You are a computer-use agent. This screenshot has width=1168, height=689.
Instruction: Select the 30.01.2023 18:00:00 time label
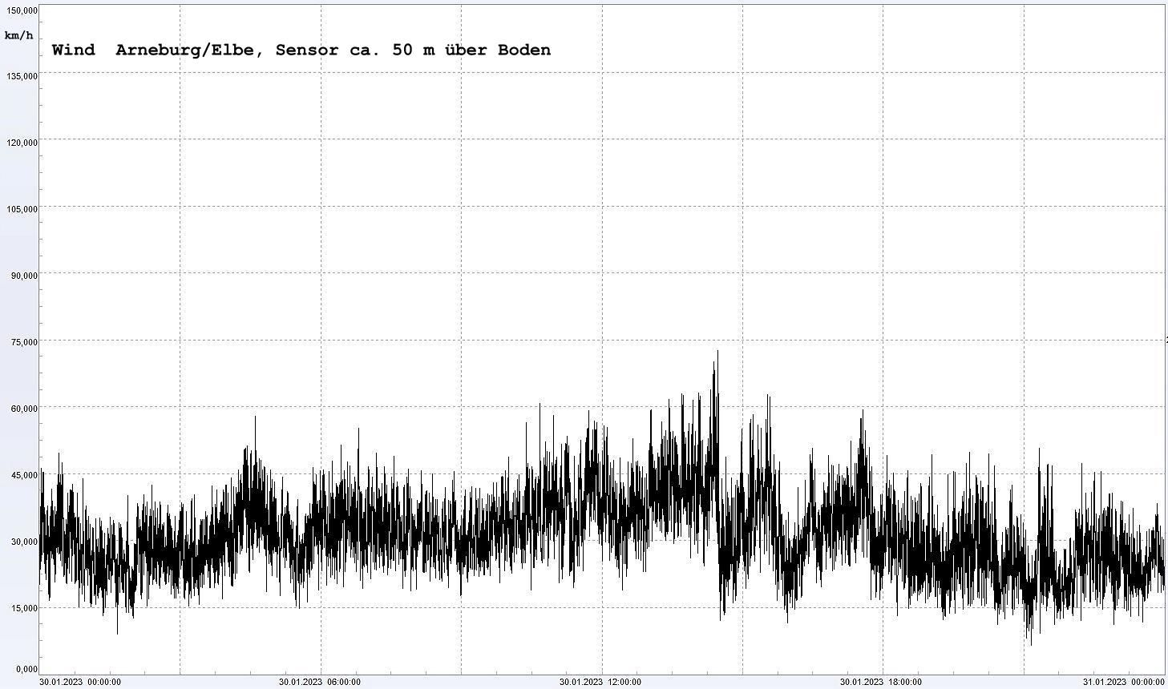tap(880, 683)
